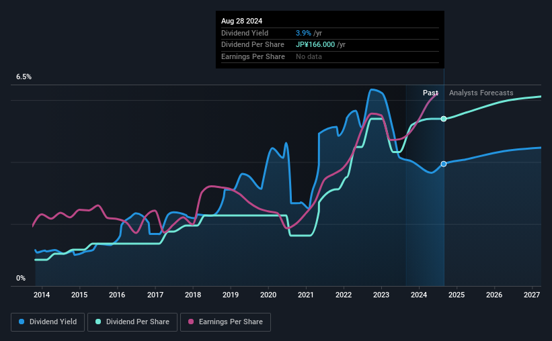The width and height of the screenshot is (552, 341).
Task: Click the 2014 x-axis year label
Action: click(42, 295)
